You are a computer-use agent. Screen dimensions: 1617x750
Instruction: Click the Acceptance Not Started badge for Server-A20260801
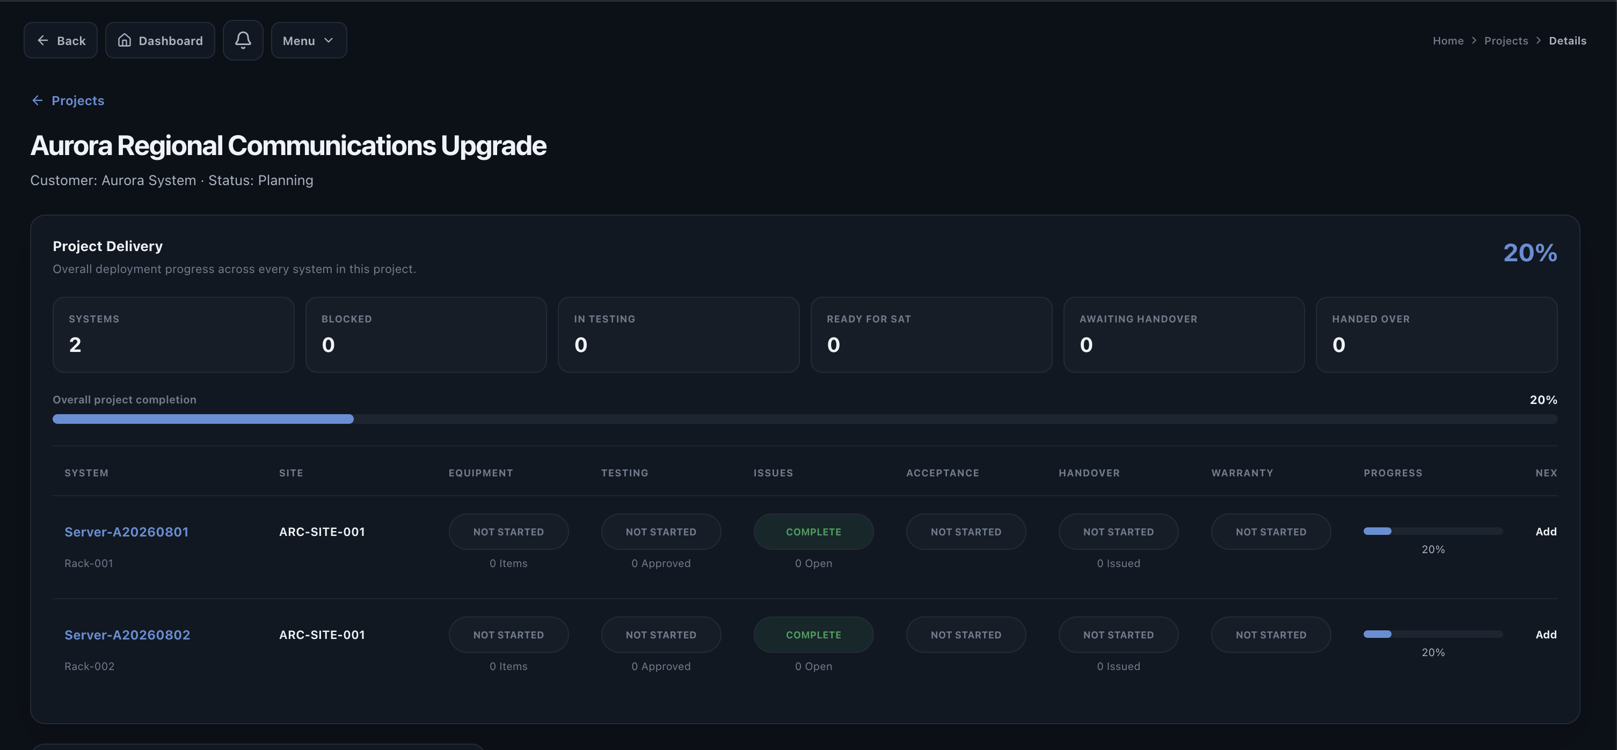coord(966,532)
